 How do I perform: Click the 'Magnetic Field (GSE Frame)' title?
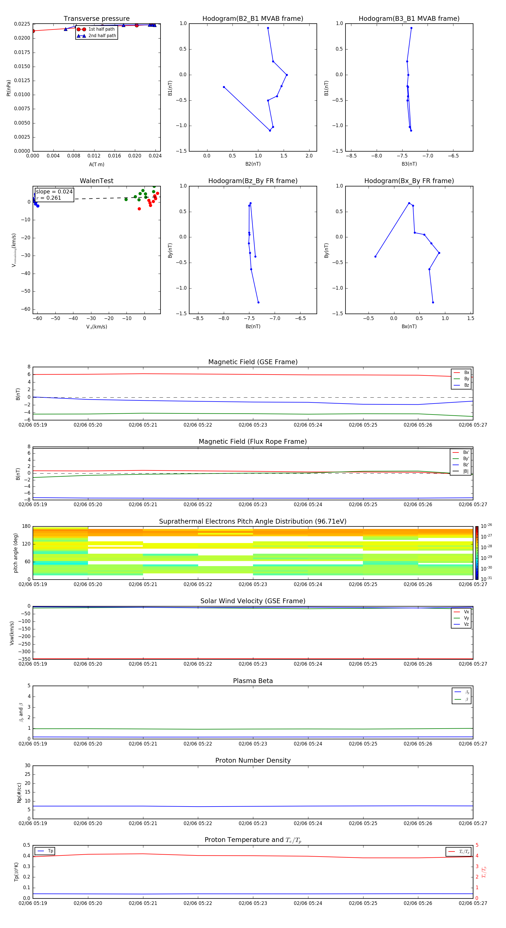pyautogui.click(x=253, y=362)
